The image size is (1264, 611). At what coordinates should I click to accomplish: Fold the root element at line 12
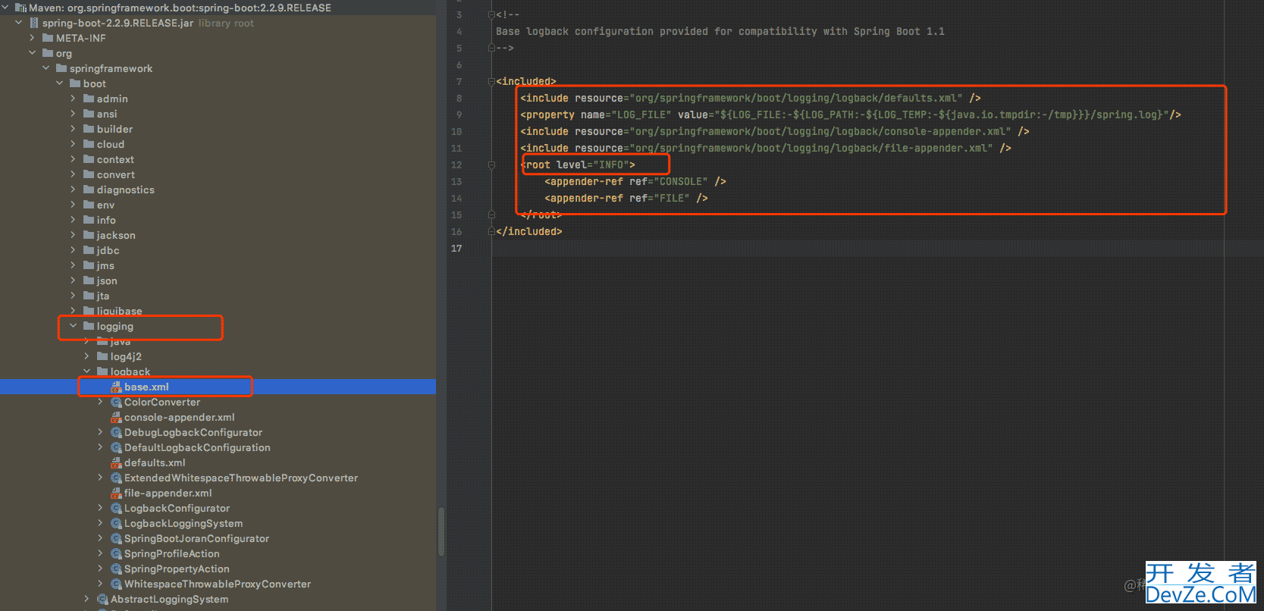click(491, 164)
